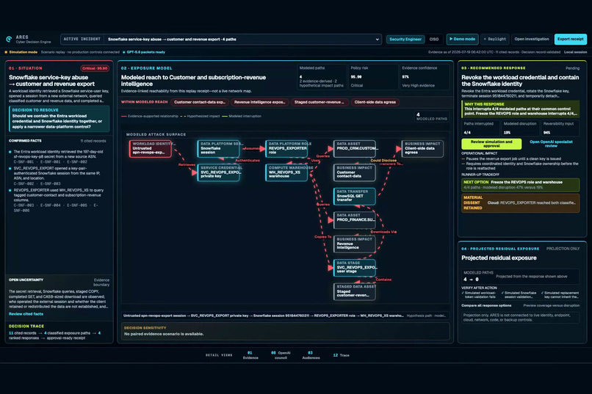Switch to Security Engineer role
This screenshot has width=592, height=394.
point(405,39)
